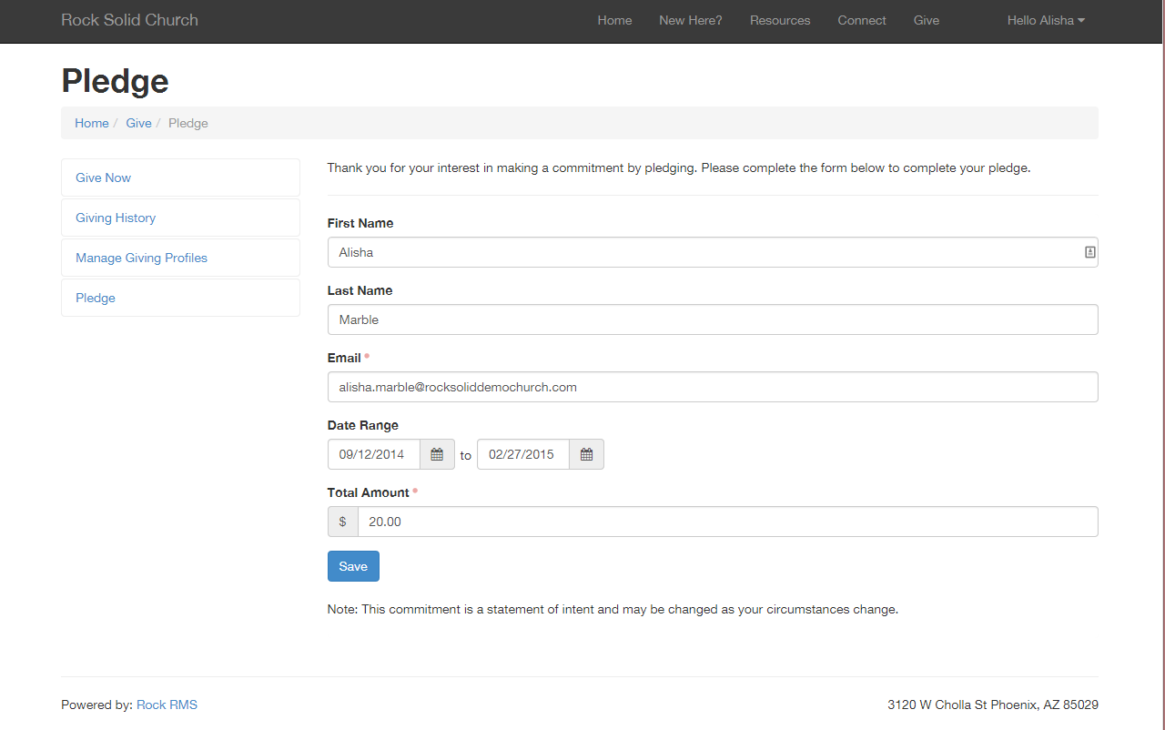Click the contact card icon in First Name
The height and width of the screenshot is (730, 1165).
point(1089,252)
